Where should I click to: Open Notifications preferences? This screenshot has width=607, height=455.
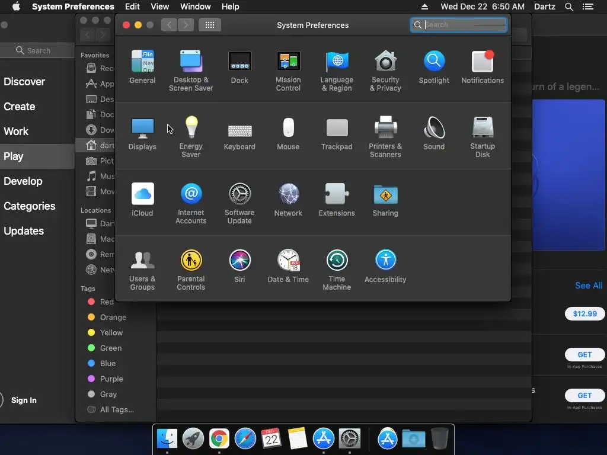[x=483, y=67]
